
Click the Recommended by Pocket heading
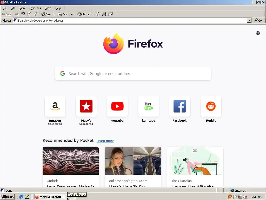coord(68,140)
